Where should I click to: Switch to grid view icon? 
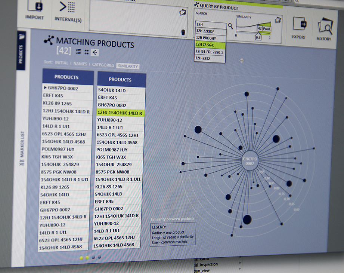[x=87, y=52]
